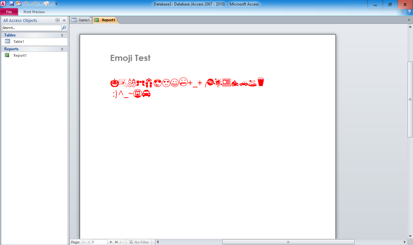Click the horizontal scrollbar right arrow

[405, 242]
